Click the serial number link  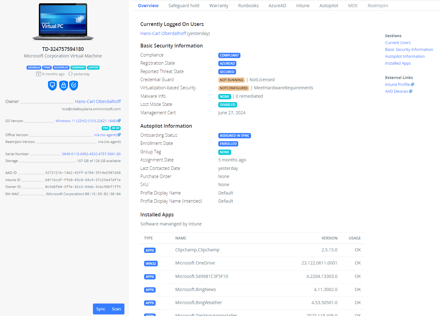pyautogui.click(x=91, y=154)
